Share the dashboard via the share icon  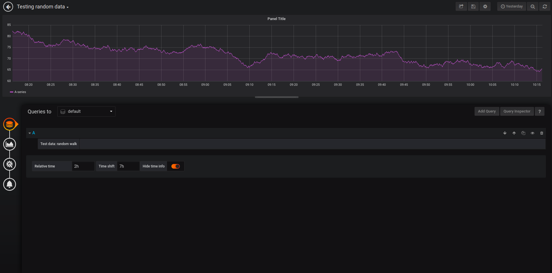pos(461,6)
